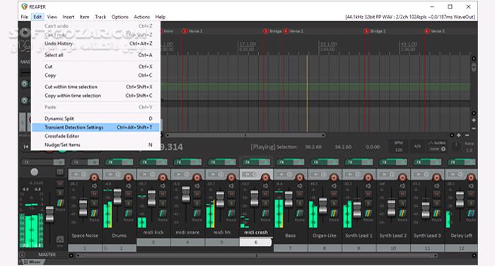Click the track 12 number button in the mixer
This screenshot has width=495, height=266.
pyautogui.click(x=462, y=248)
